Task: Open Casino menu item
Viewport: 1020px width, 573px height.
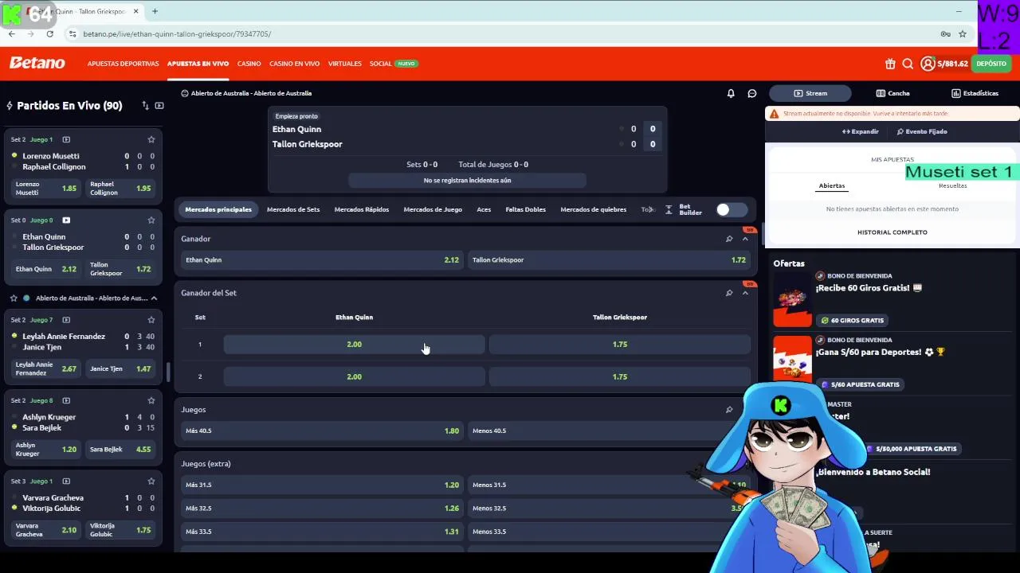Action: point(249,64)
